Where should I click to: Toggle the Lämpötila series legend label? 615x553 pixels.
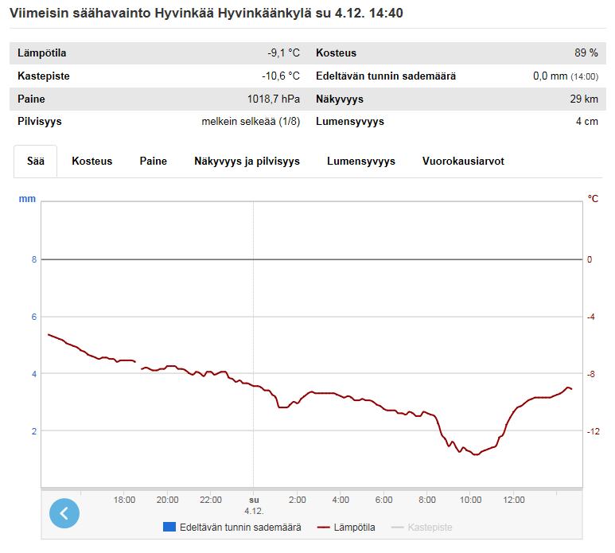pos(354,528)
